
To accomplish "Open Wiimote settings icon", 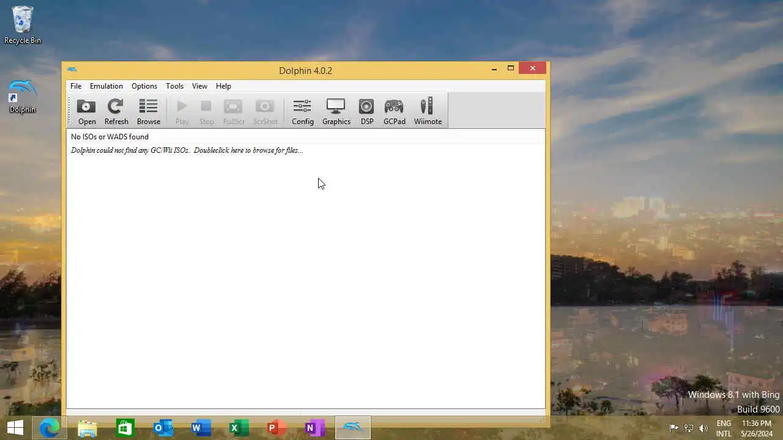I will coord(428,112).
